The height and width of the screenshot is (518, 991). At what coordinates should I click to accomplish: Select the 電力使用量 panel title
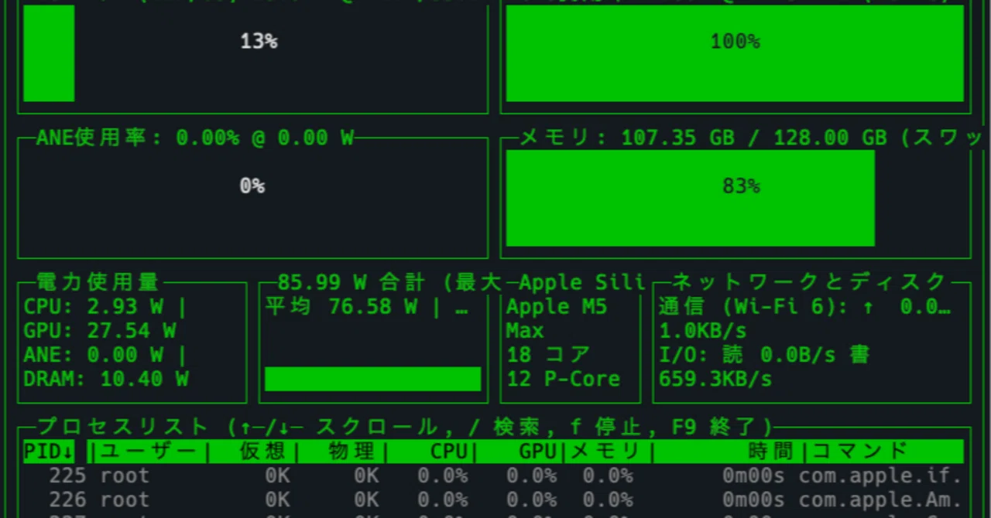point(98,281)
